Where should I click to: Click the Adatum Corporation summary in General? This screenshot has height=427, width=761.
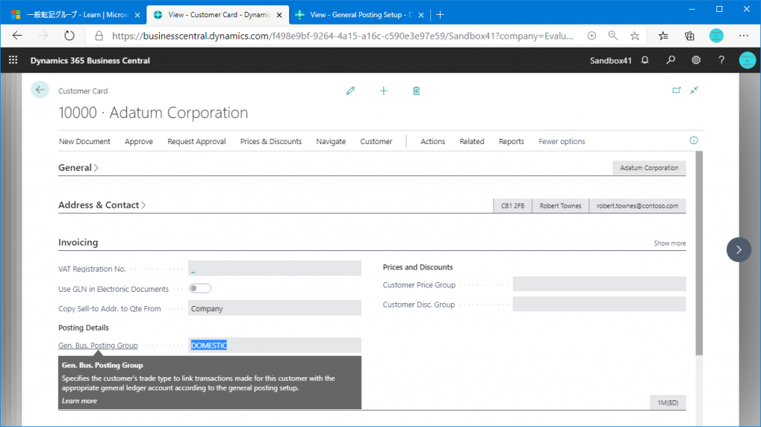[x=649, y=168]
